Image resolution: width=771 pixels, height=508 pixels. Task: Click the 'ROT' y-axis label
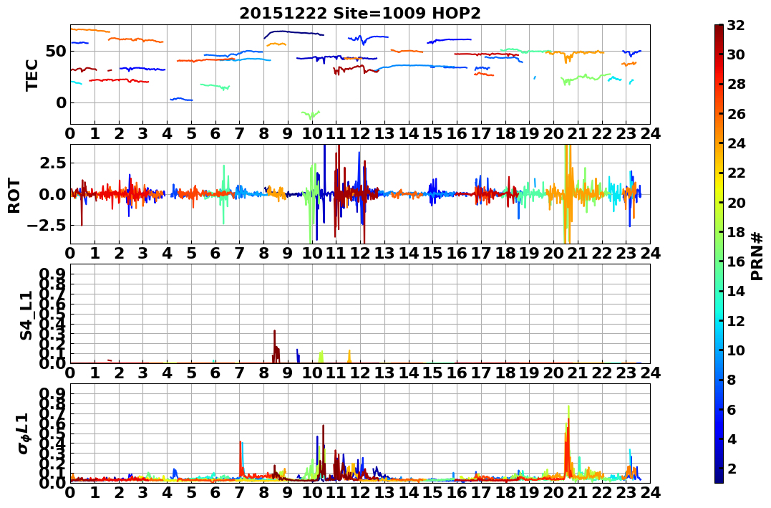point(14,196)
